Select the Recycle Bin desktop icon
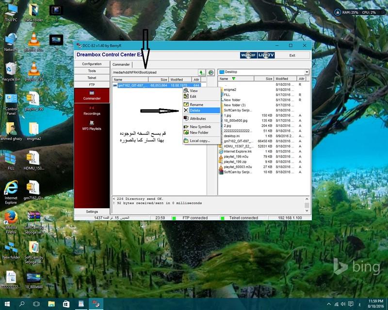The width and height of the screenshot is (388, 310). (x=11, y=72)
